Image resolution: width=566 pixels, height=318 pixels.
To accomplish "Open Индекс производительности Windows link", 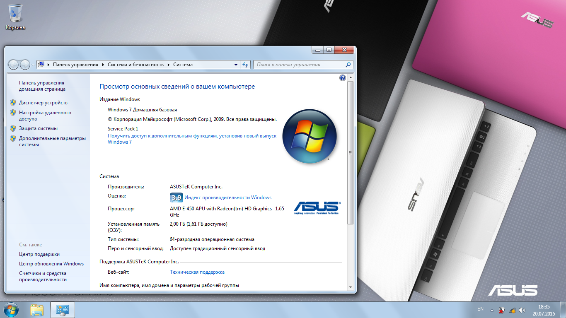I will (x=228, y=198).
